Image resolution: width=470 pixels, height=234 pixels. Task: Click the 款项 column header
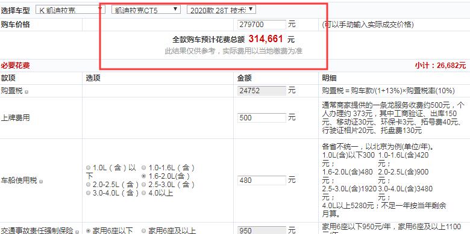(x=8, y=78)
